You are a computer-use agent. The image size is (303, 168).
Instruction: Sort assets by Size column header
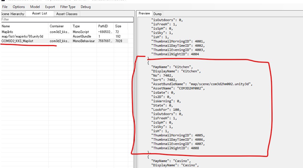point(118,26)
